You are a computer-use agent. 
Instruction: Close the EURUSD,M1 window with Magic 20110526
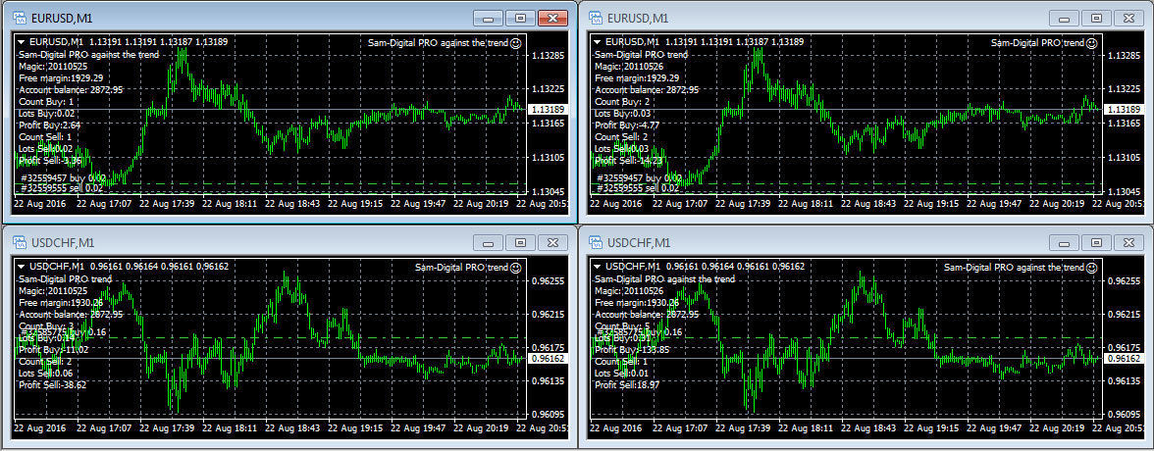1128,19
